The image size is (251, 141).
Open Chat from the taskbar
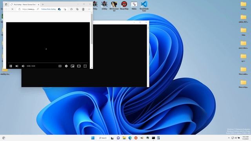point(118,138)
